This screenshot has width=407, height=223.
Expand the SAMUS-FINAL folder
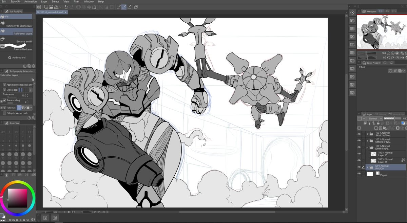pos(367,134)
